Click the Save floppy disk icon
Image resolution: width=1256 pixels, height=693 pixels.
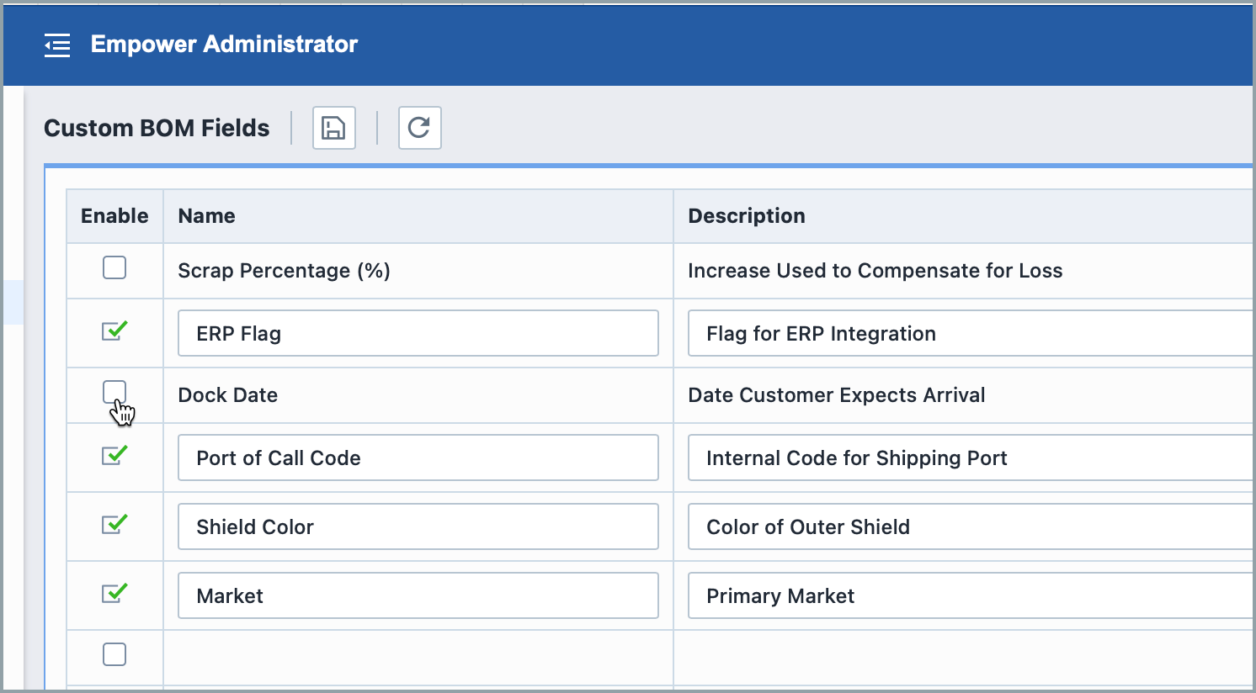pos(334,128)
